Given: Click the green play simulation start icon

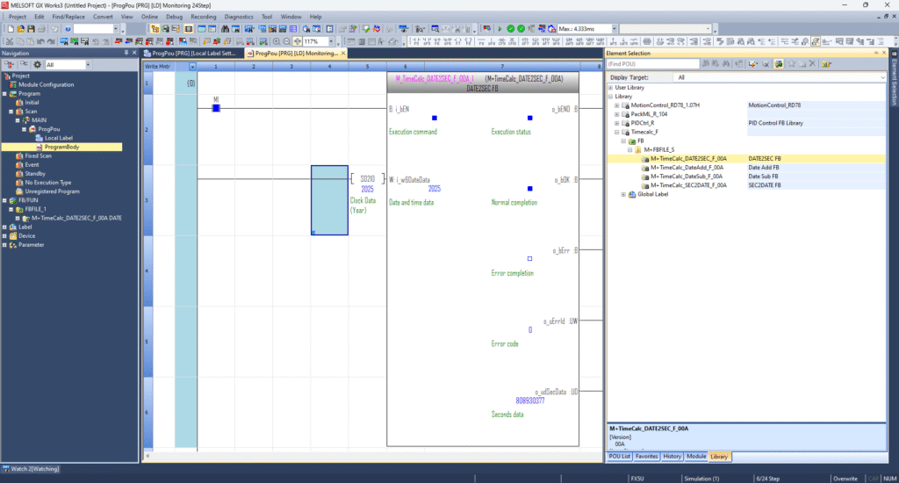Looking at the screenshot, I should pos(500,29).
